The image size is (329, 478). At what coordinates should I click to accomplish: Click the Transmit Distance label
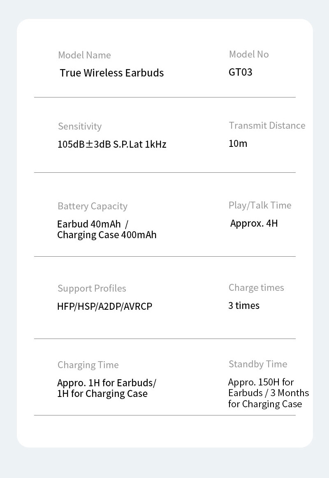(x=267, y=125)
